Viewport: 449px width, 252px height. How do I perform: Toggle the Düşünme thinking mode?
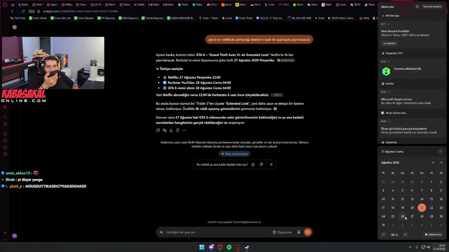pos(282,232)
